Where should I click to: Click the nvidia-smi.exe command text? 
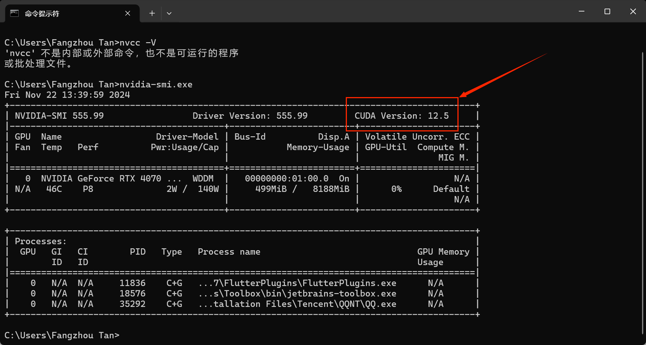(x=156, y=84)
